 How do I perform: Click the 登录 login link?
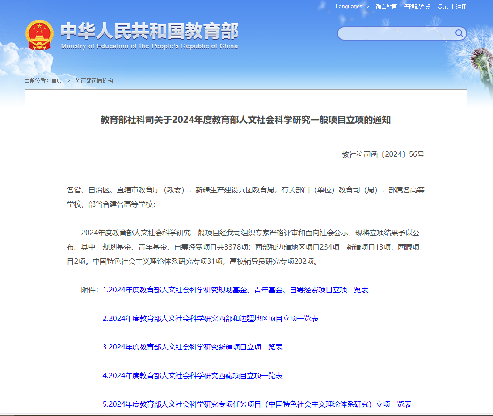(x=442, y=7)
